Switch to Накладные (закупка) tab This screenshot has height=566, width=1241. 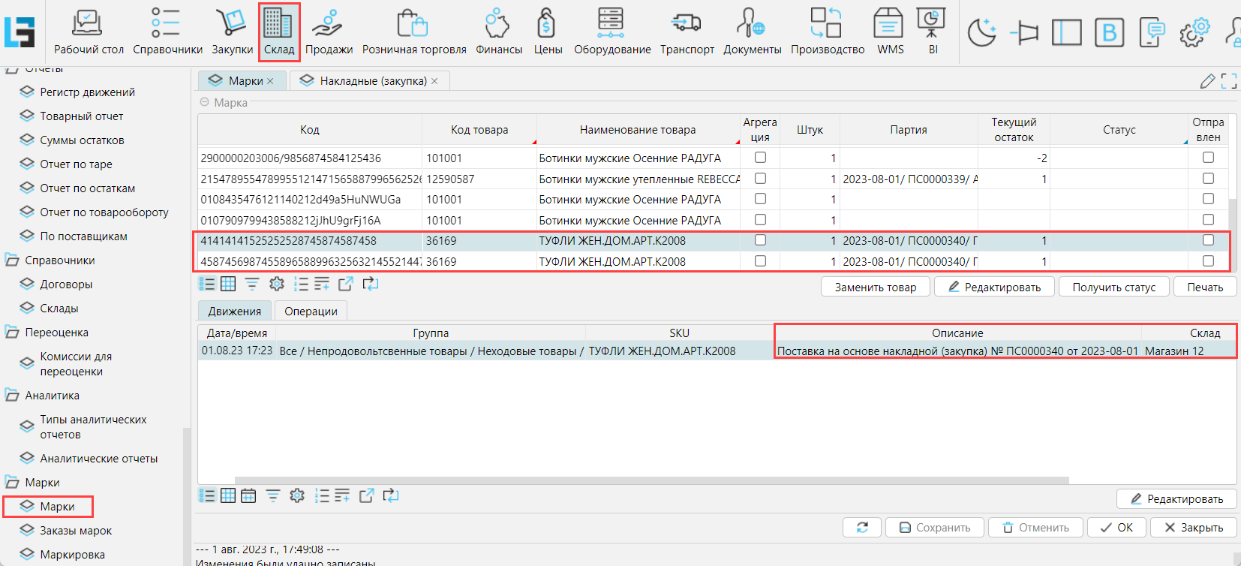pyautogui.click(x=372, y=81)
